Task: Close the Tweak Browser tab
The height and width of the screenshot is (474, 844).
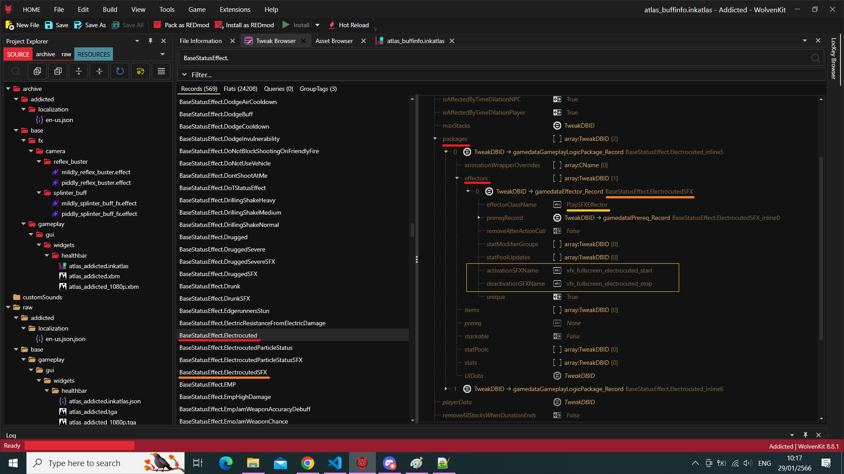Action: point(303,41)
